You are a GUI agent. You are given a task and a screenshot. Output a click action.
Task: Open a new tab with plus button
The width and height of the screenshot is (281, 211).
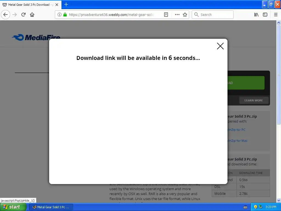click(x=66, y=4)
